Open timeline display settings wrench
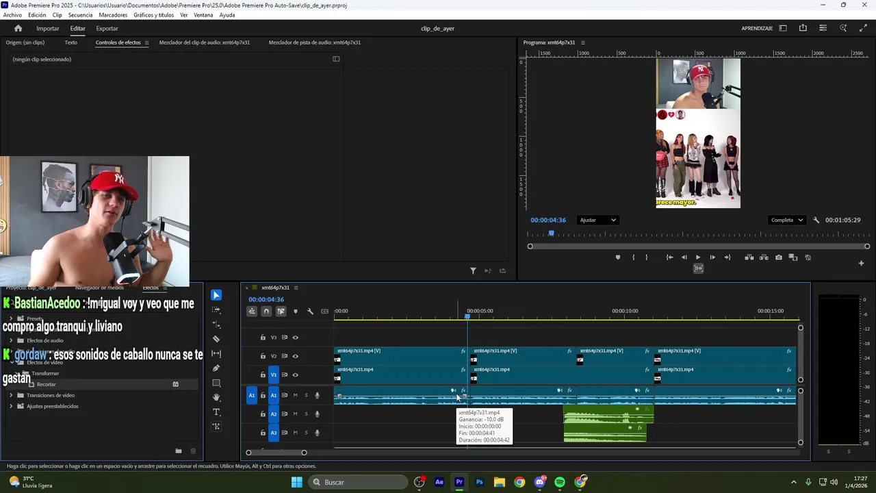Viewport: 876px width, 493px height. [x=310, y=312]
